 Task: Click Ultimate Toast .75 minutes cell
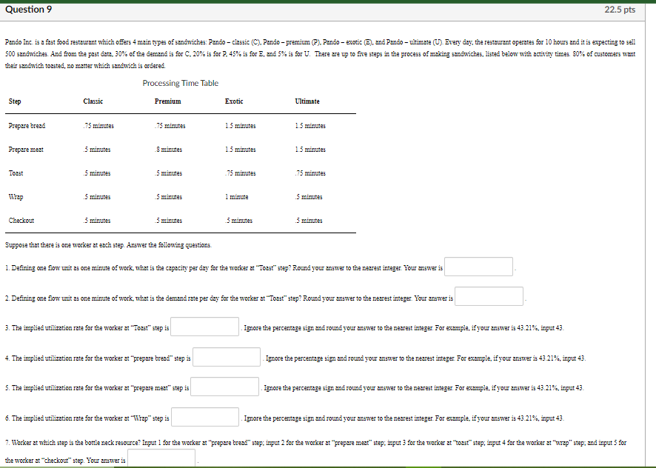pos(310,173)
